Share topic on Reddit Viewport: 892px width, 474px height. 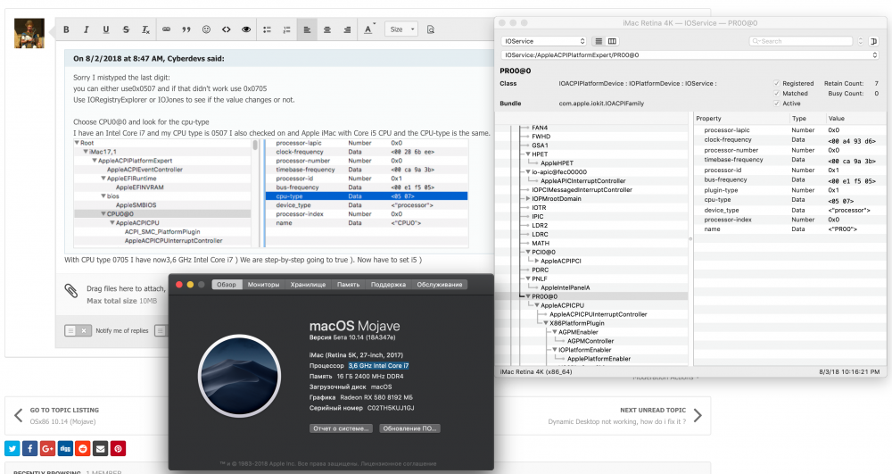pos(83,448)
